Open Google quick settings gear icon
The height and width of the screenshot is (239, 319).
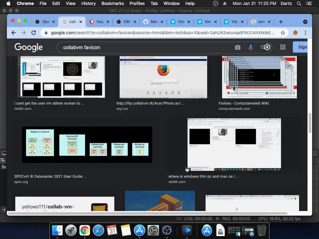[267, 47]
